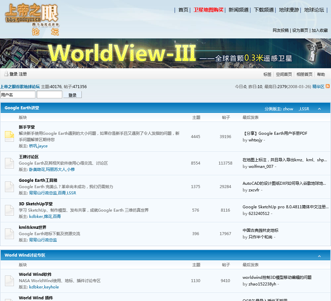The width and height of the screenshot is (331, 301).
Task: Collapse the Google Earth讲堂 section
Action: 319,109
